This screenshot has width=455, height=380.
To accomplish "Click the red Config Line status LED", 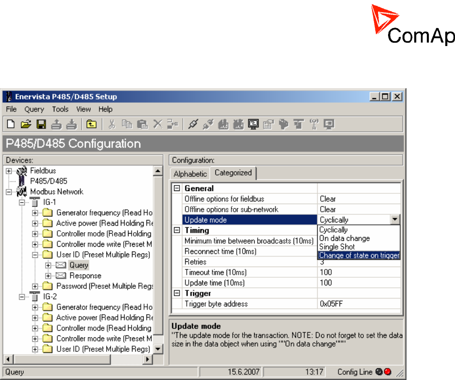I will (388, 372).
